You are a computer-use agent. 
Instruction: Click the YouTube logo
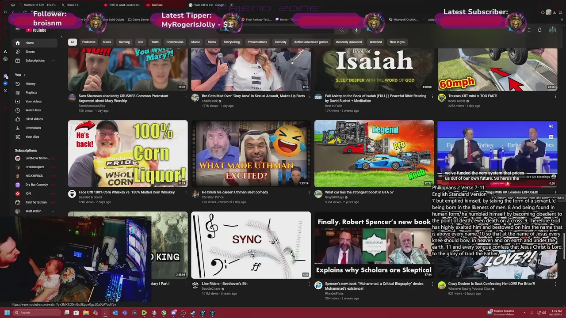tap(36, 30)
